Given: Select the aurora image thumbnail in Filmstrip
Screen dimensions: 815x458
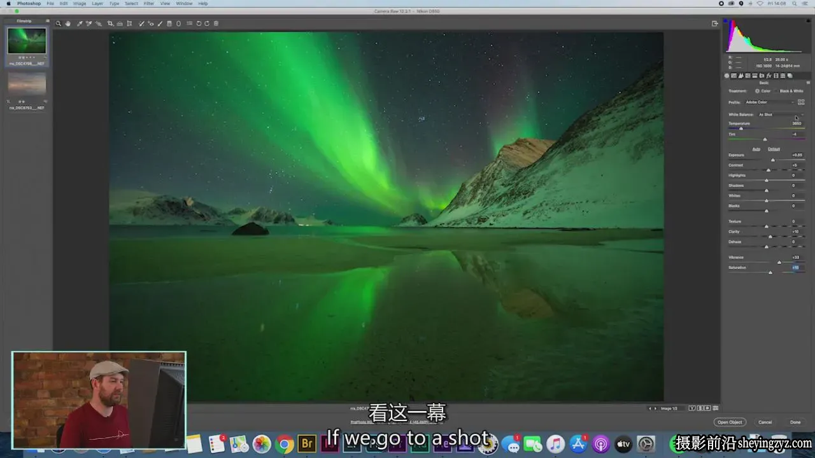Looking at the screenshot, I should pos(27,41).
